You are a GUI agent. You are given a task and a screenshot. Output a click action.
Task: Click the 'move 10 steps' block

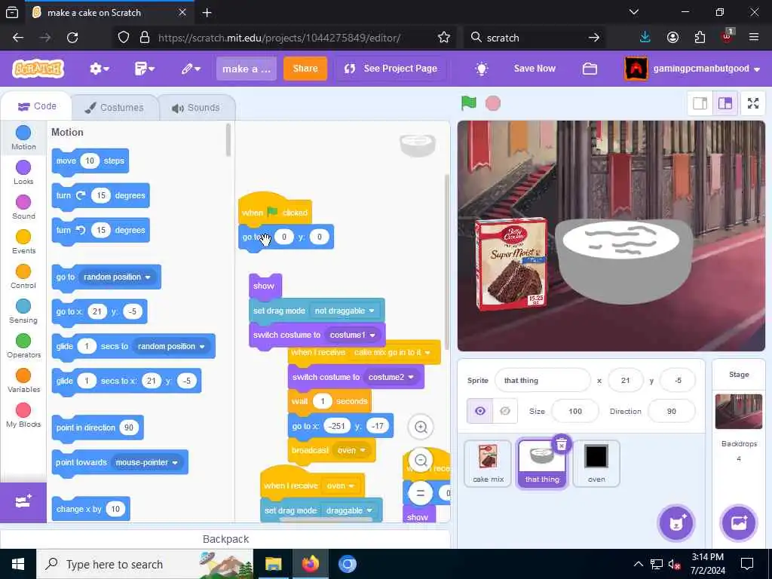(x=90, y=161)
